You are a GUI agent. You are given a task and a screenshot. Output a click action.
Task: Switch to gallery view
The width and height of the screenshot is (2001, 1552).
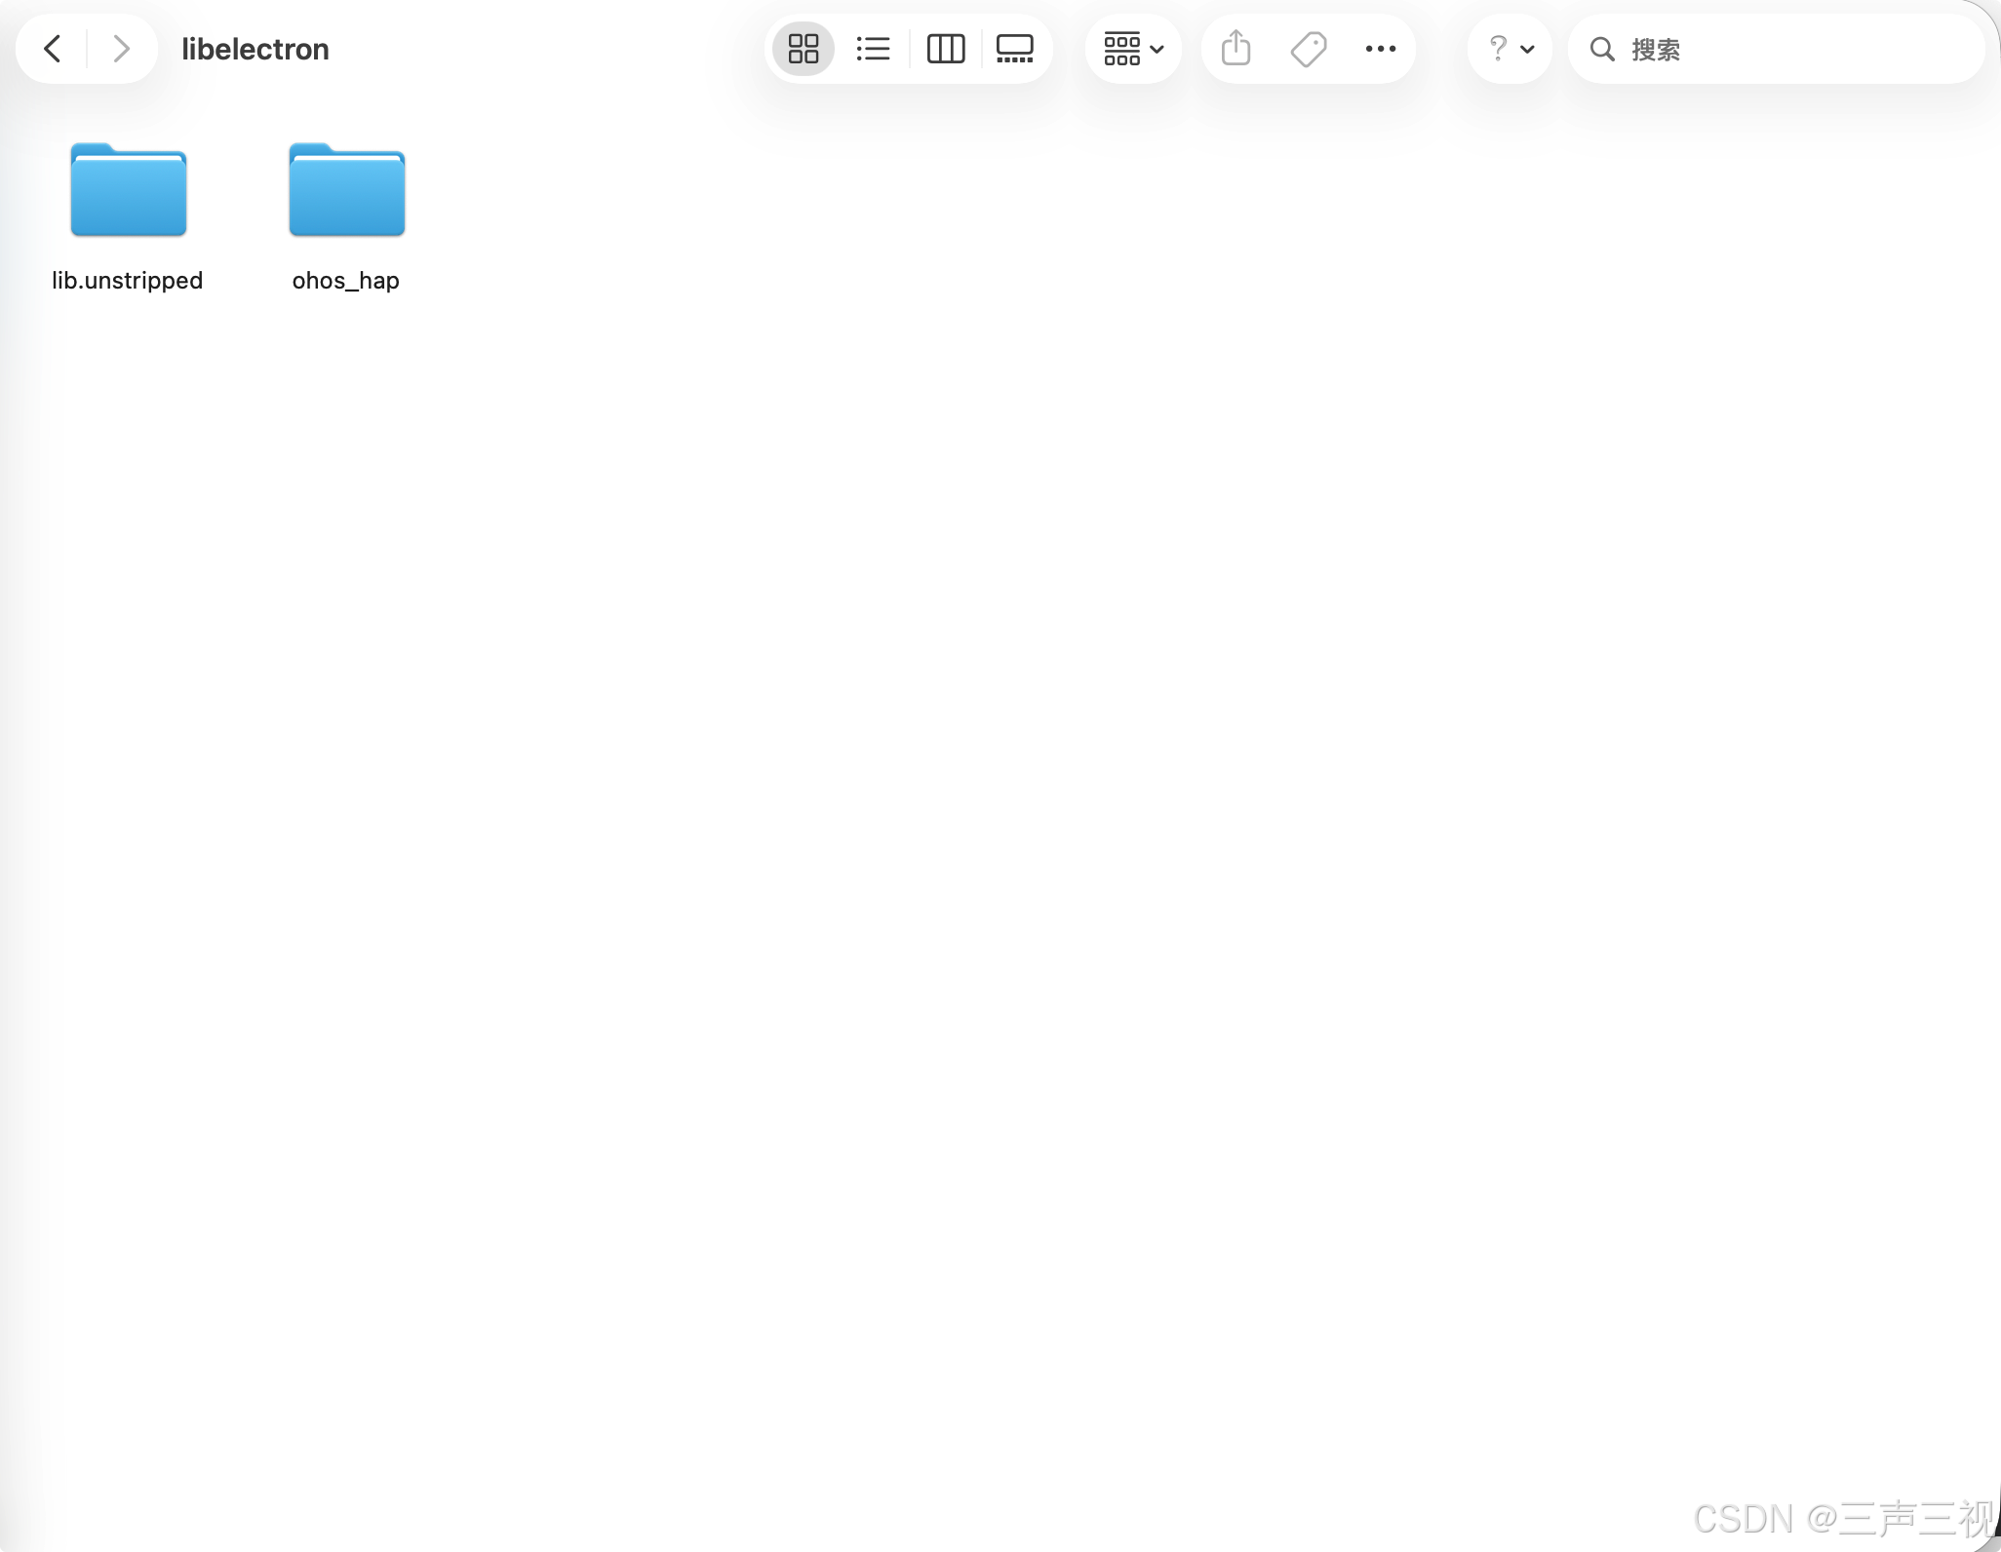coord(1014,49)
